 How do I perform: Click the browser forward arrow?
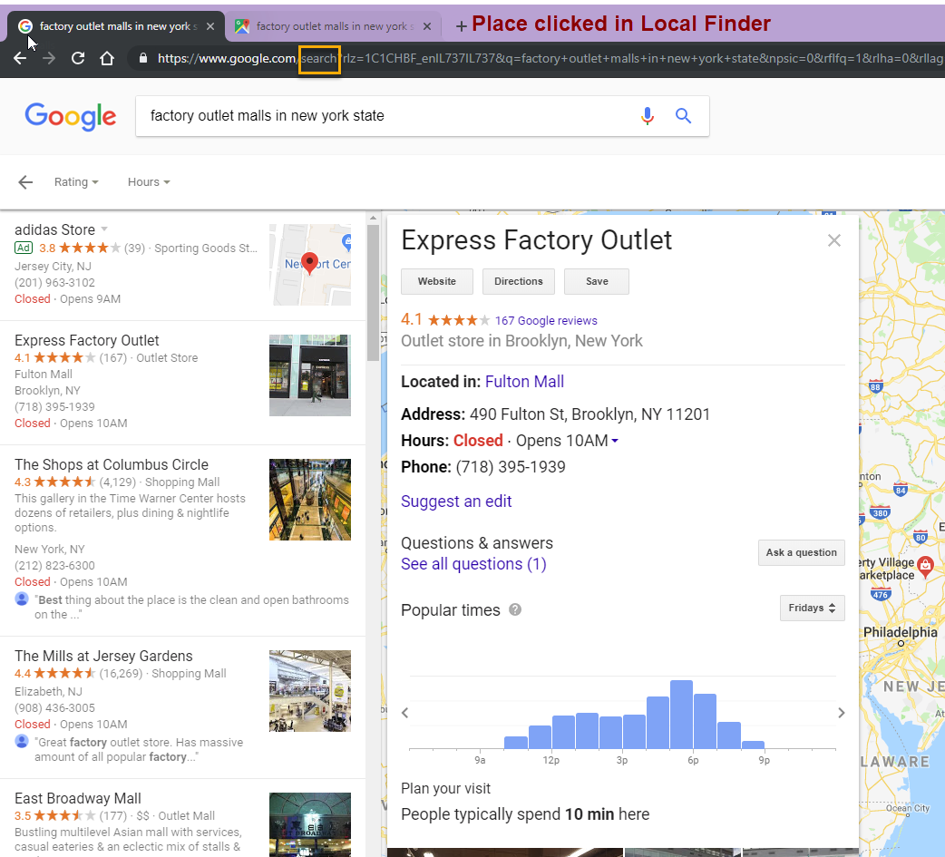click(x=49, y=58)
